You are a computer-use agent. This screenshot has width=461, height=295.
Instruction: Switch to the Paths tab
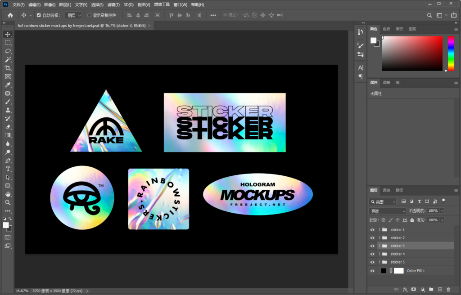coord(399,190)
